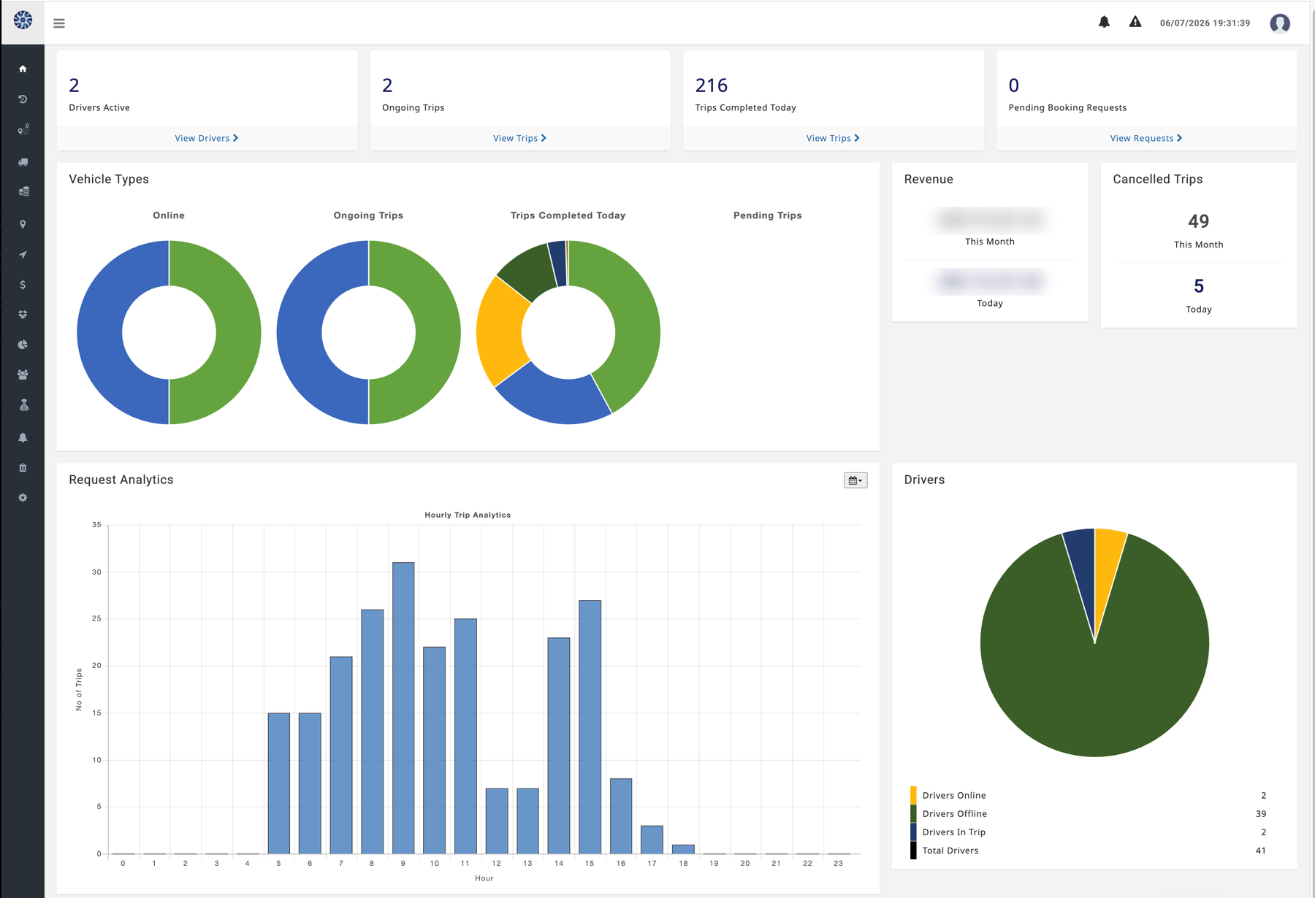Open the header bell notifications

[x=1104, y=22]
